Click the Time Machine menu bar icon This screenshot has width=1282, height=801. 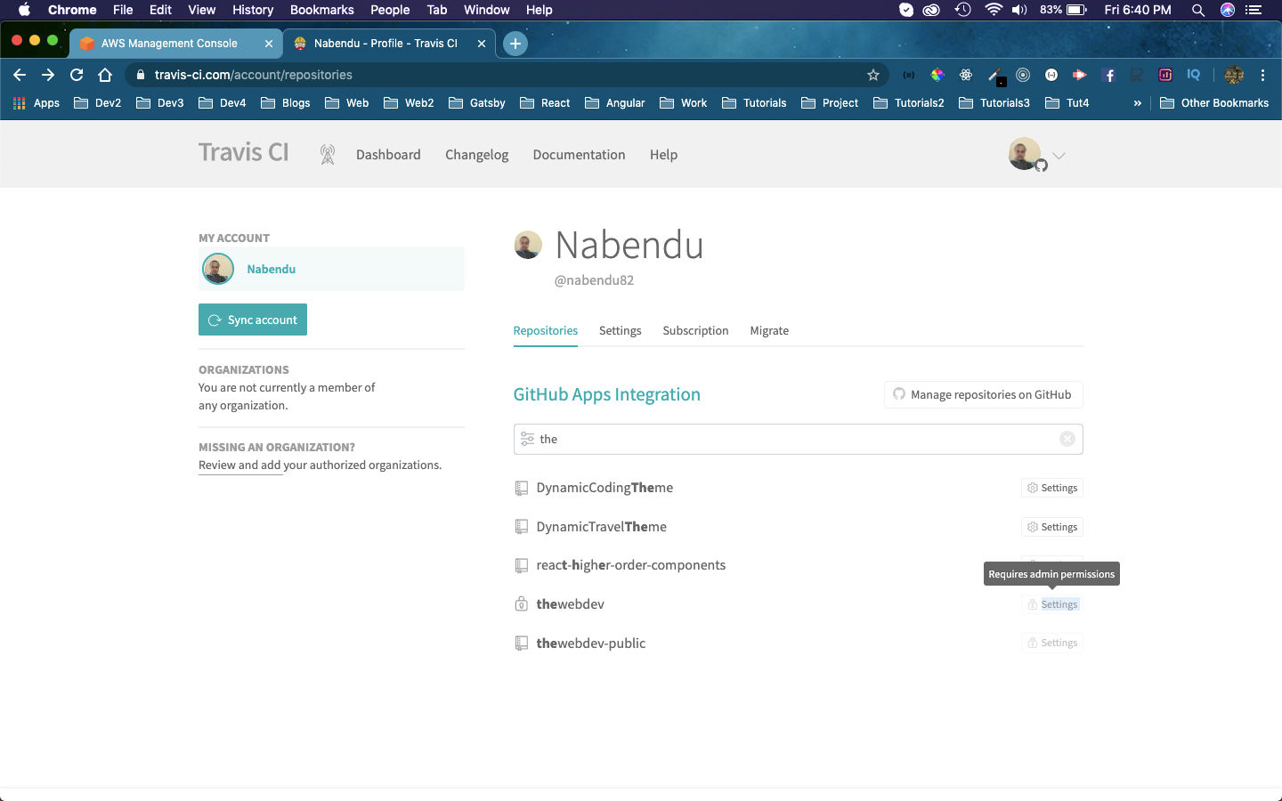point(962,10)
